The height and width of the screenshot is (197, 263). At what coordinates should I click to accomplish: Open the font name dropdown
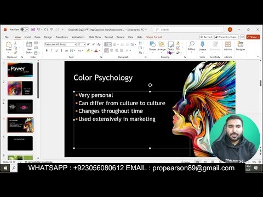coord(75,44)
